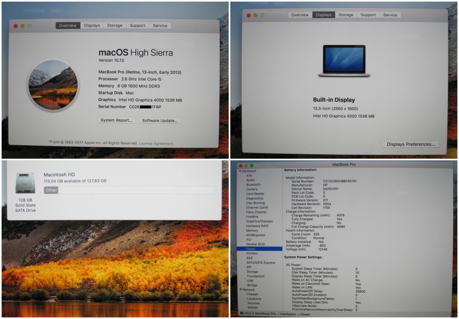
Task: Select Ethernet Cards in the sidebar
Action: coord(257,208)
